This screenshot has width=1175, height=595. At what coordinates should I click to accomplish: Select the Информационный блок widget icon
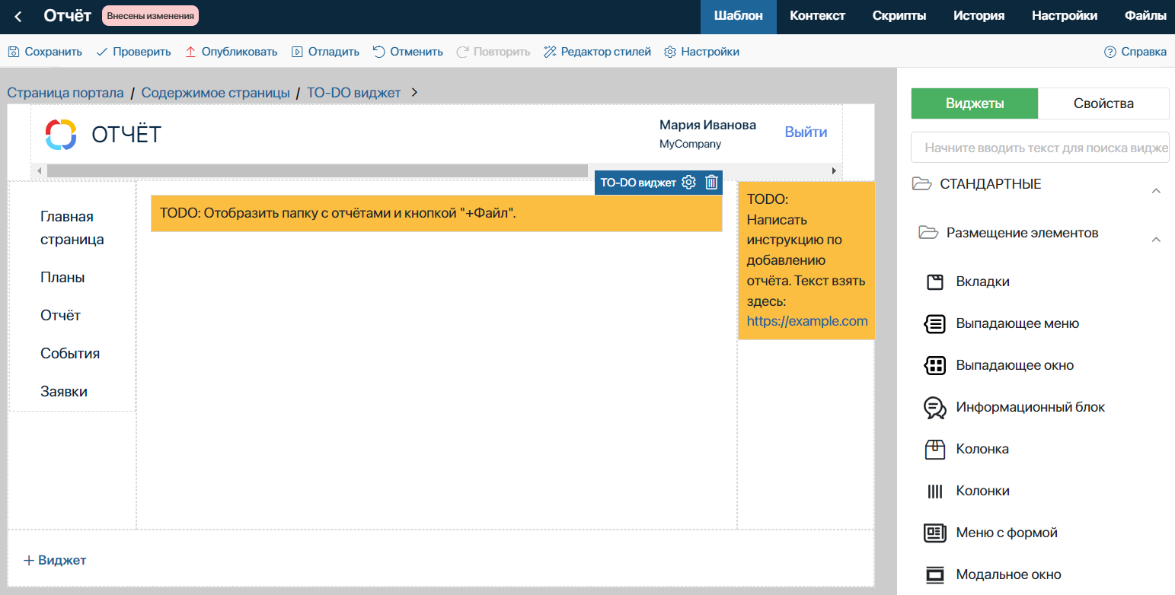tap(935, 407)
